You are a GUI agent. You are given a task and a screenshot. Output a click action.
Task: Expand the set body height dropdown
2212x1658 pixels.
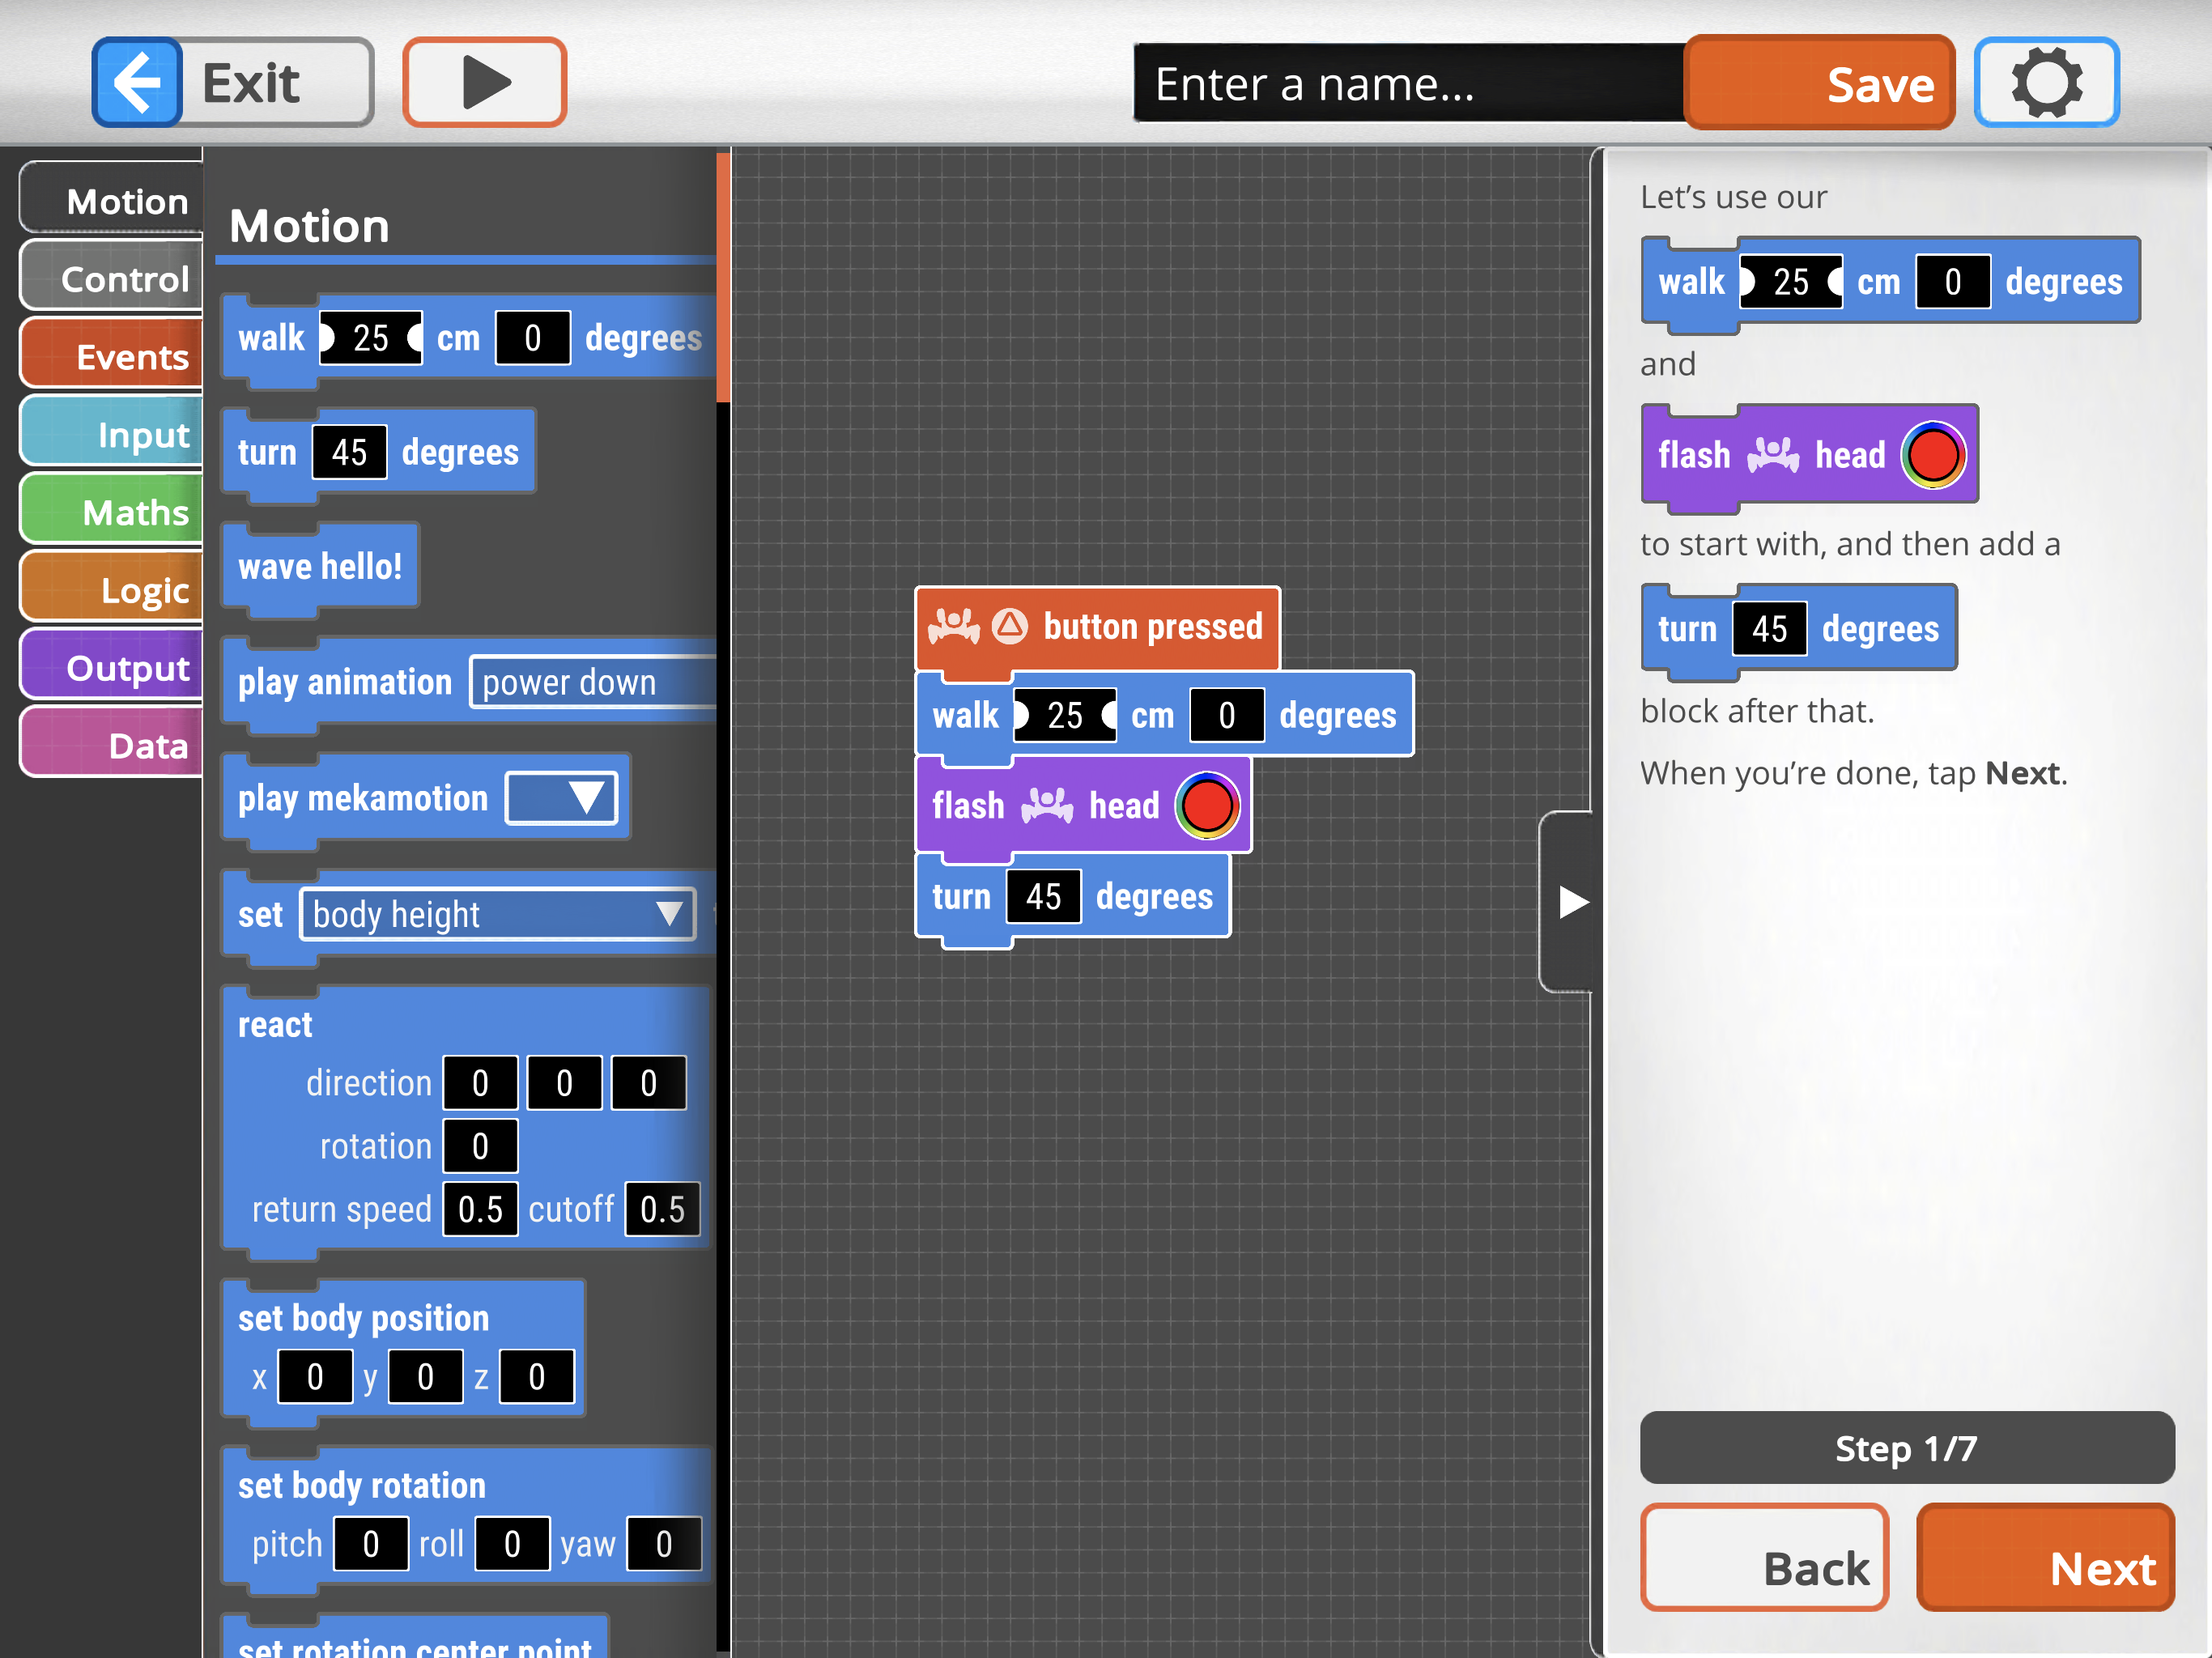(x=497, y=914)
